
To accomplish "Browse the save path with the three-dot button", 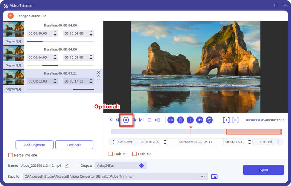I will pyautogui.click(x=203, y=176).
